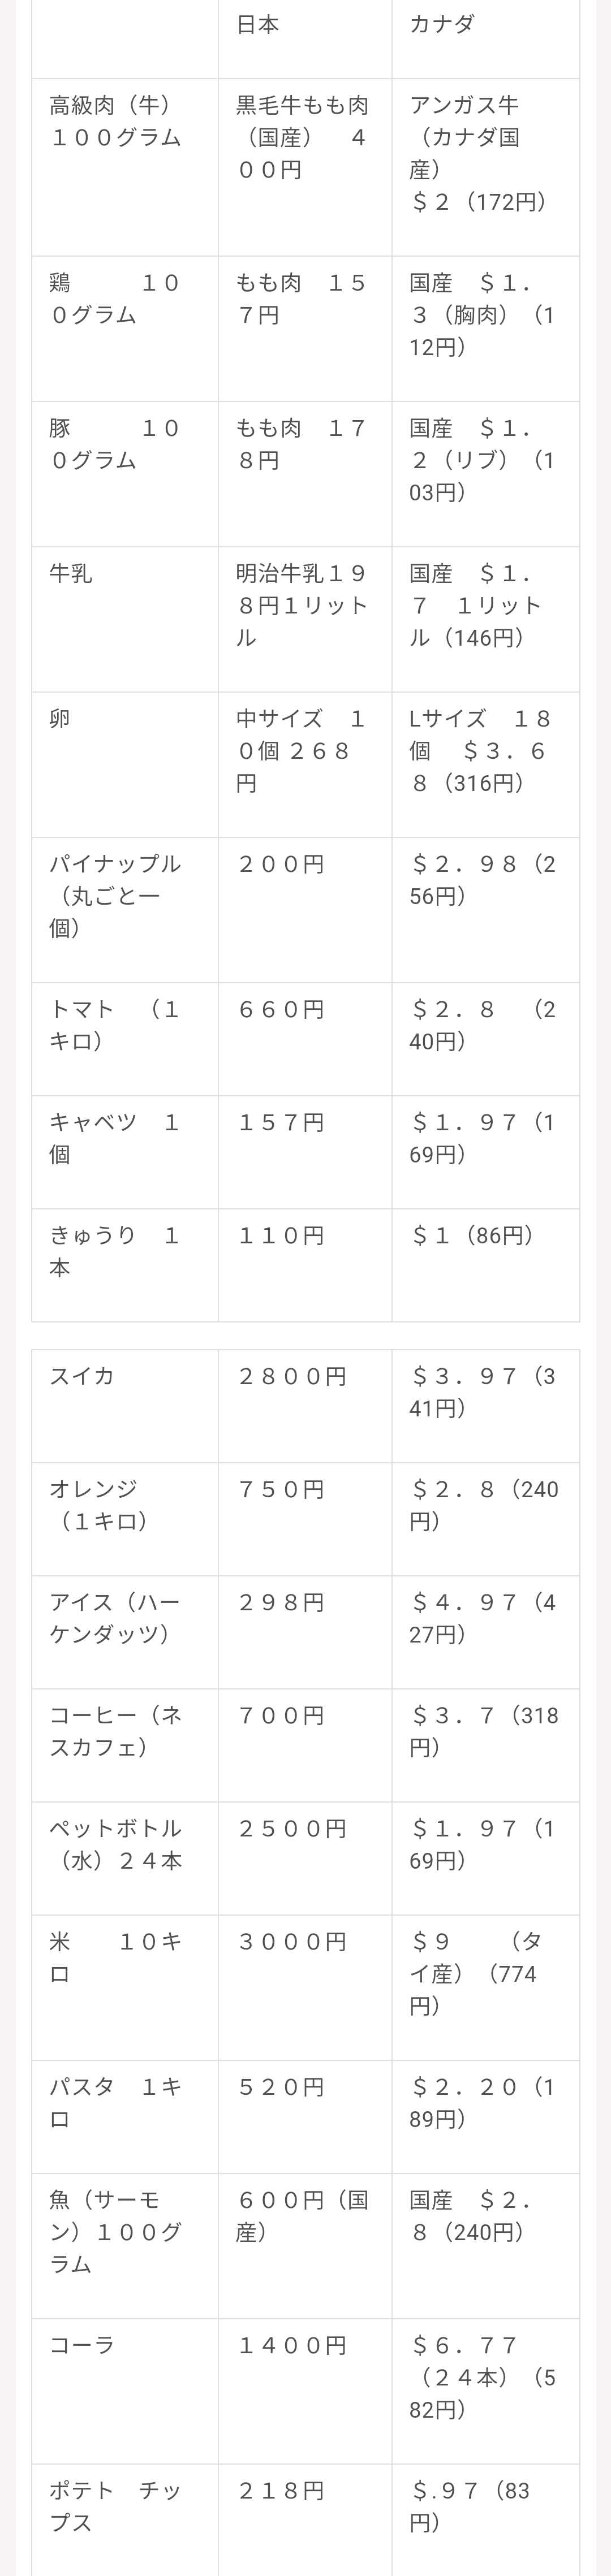Viewport: 611px width, 2576px height.
Task: Click the 明治牛乳198円1リットル cell
Action: (x=305, y=619)
